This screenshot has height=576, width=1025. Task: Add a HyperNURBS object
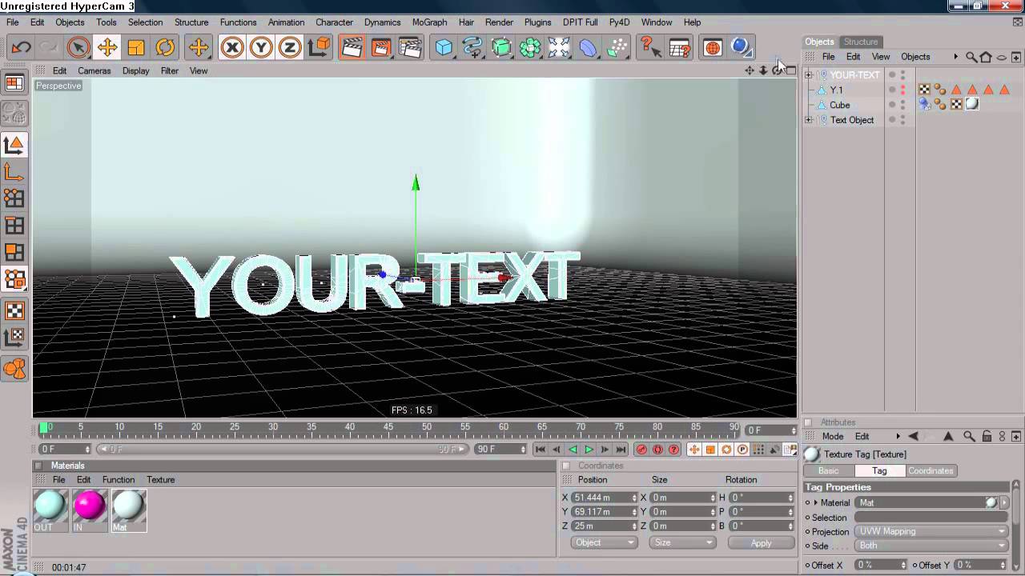click(x=501, y=48)
